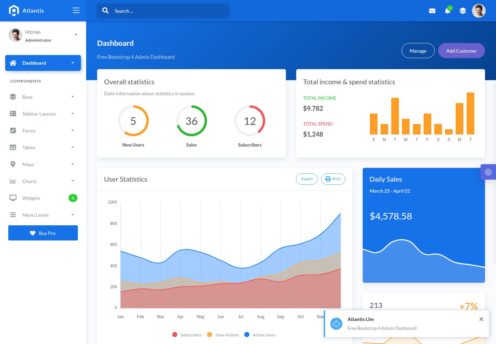Click the Widgets monitor icon

(x=13, y=198)
